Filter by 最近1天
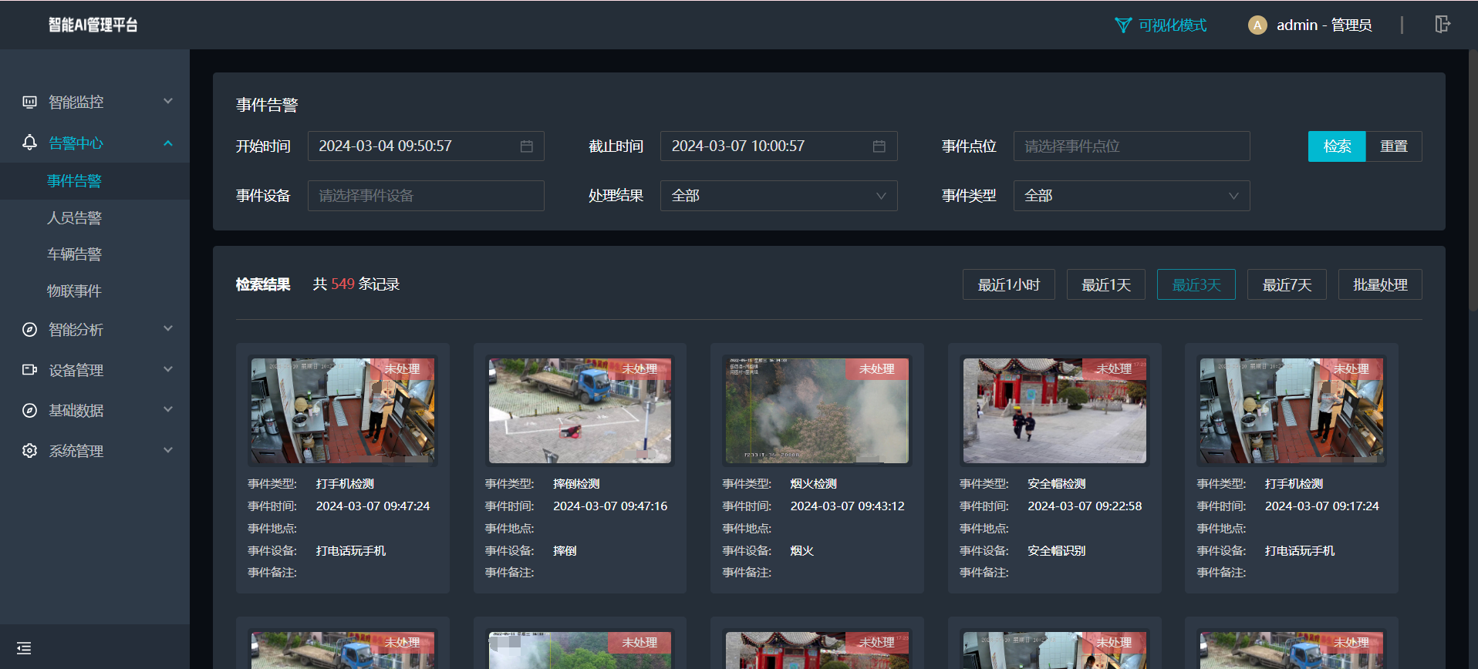Screen dimensions: 1478x669 tap(1106, 285)
